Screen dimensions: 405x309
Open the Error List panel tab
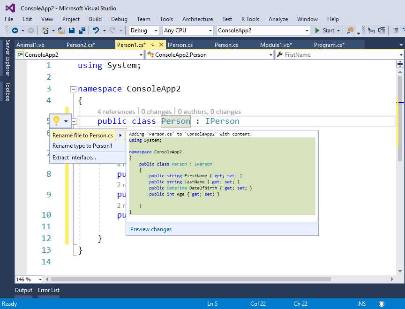pyautogui.click(x=49, y=290)
